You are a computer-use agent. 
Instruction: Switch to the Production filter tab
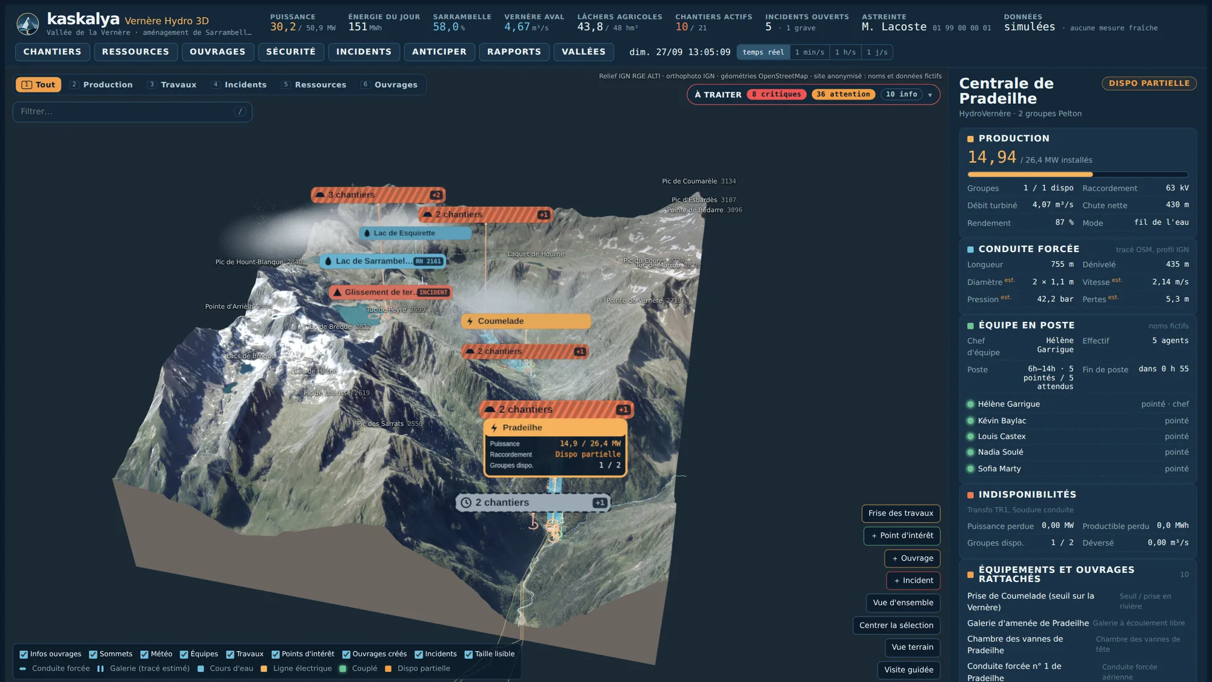(101, 85)
